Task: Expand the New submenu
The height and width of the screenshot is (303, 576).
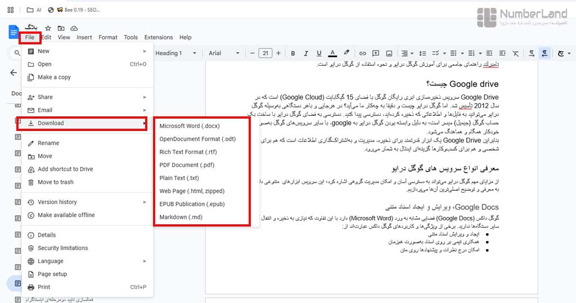Action: 87,51
